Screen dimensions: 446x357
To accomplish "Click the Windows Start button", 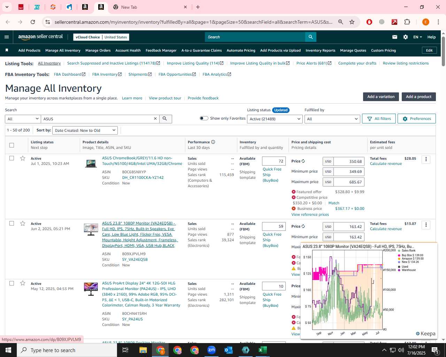I will coord(8,350).
